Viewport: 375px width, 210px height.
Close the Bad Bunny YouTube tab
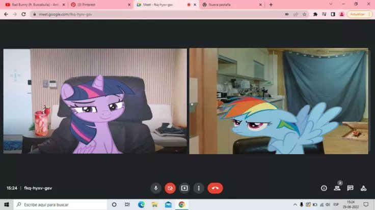[64, 5]
